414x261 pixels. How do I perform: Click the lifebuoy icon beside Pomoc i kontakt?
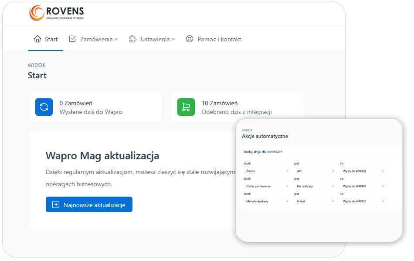[x=190, y=39]
